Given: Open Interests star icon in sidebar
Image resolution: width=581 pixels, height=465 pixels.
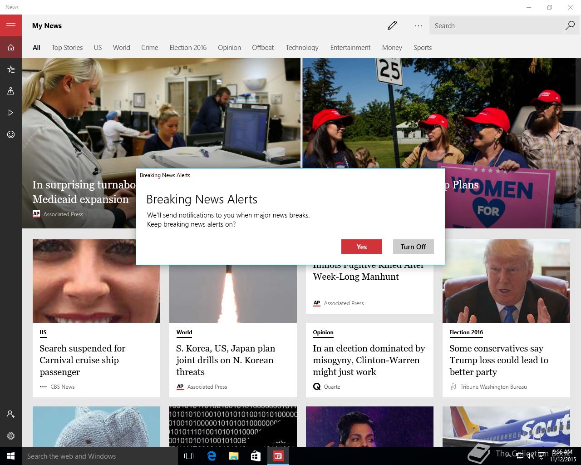Looking at the screenshot, I should 11,69.
